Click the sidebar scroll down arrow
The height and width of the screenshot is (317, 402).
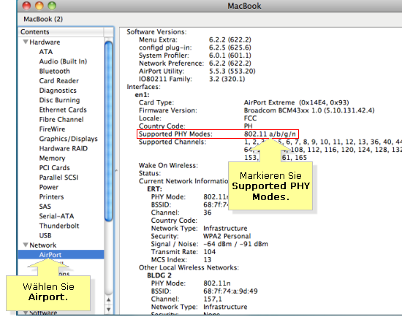pyautogui.click(x=109, y=309)
